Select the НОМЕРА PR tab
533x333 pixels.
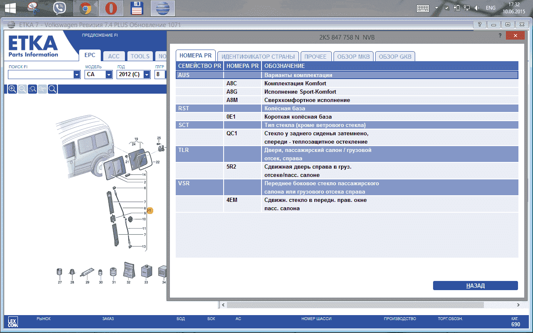tap(196, 55)
